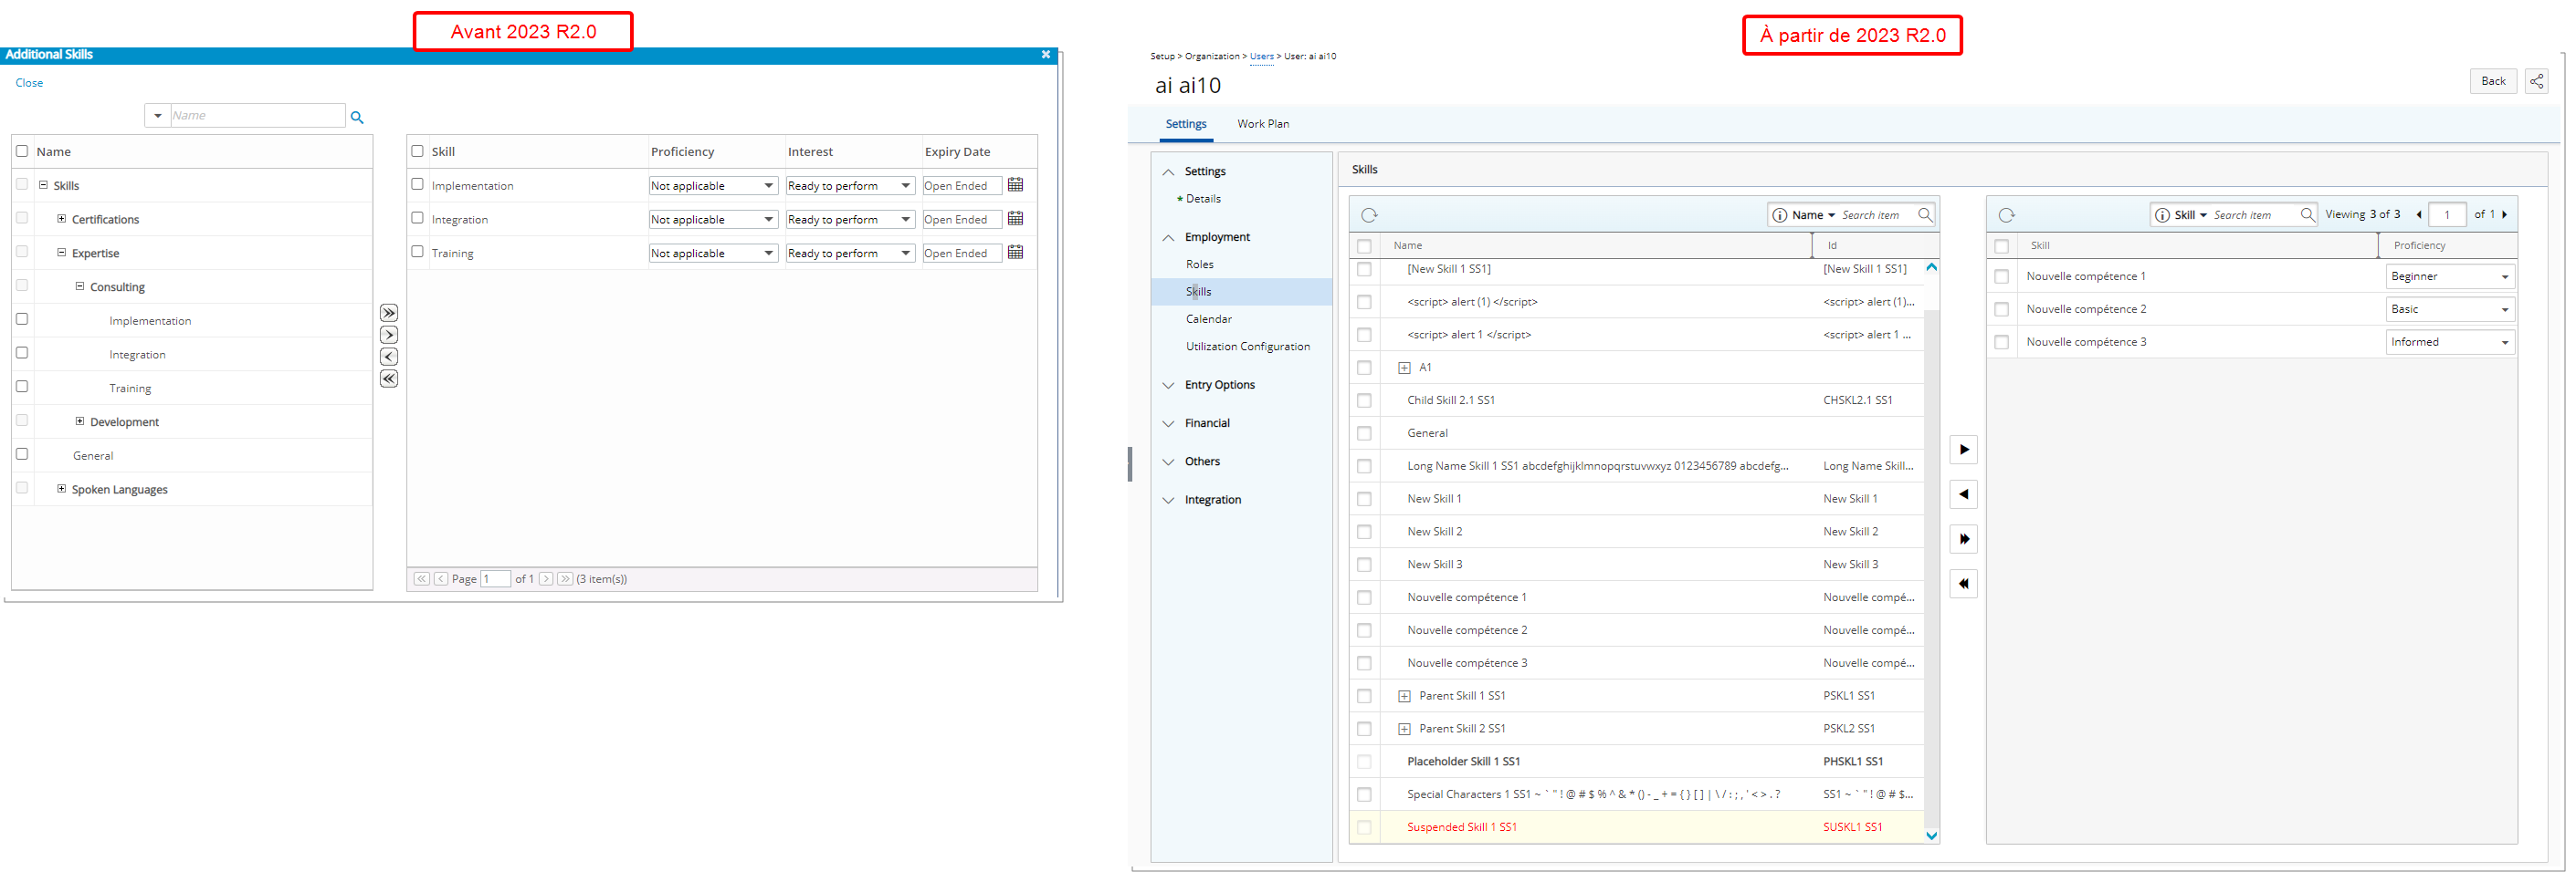
Task: Tick the Parent Skill 1 SS1 checkbox
Action: click(x=1364, y=696)
